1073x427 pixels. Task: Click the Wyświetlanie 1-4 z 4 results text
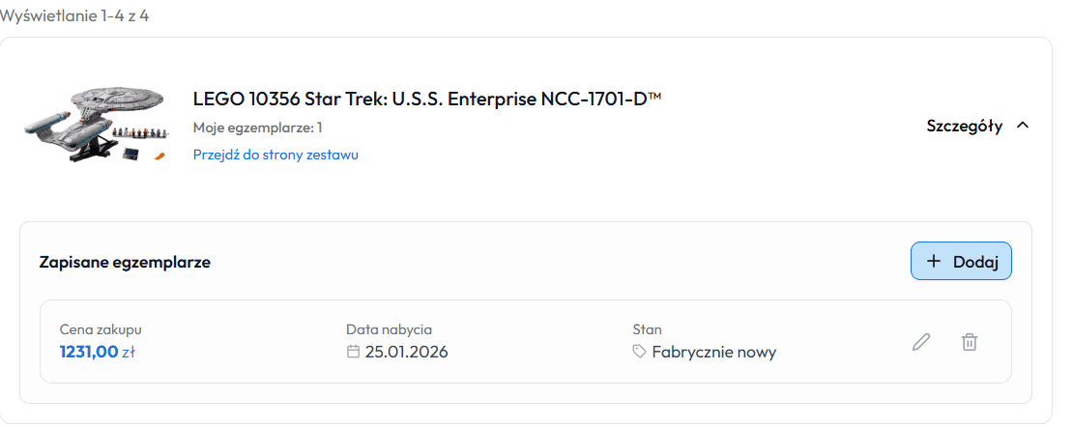74,16
